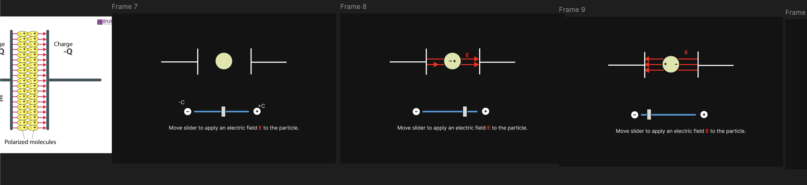Select the red E label in Frame 8
The width and height of the screenshot is (807, 185).
[467, 55]
